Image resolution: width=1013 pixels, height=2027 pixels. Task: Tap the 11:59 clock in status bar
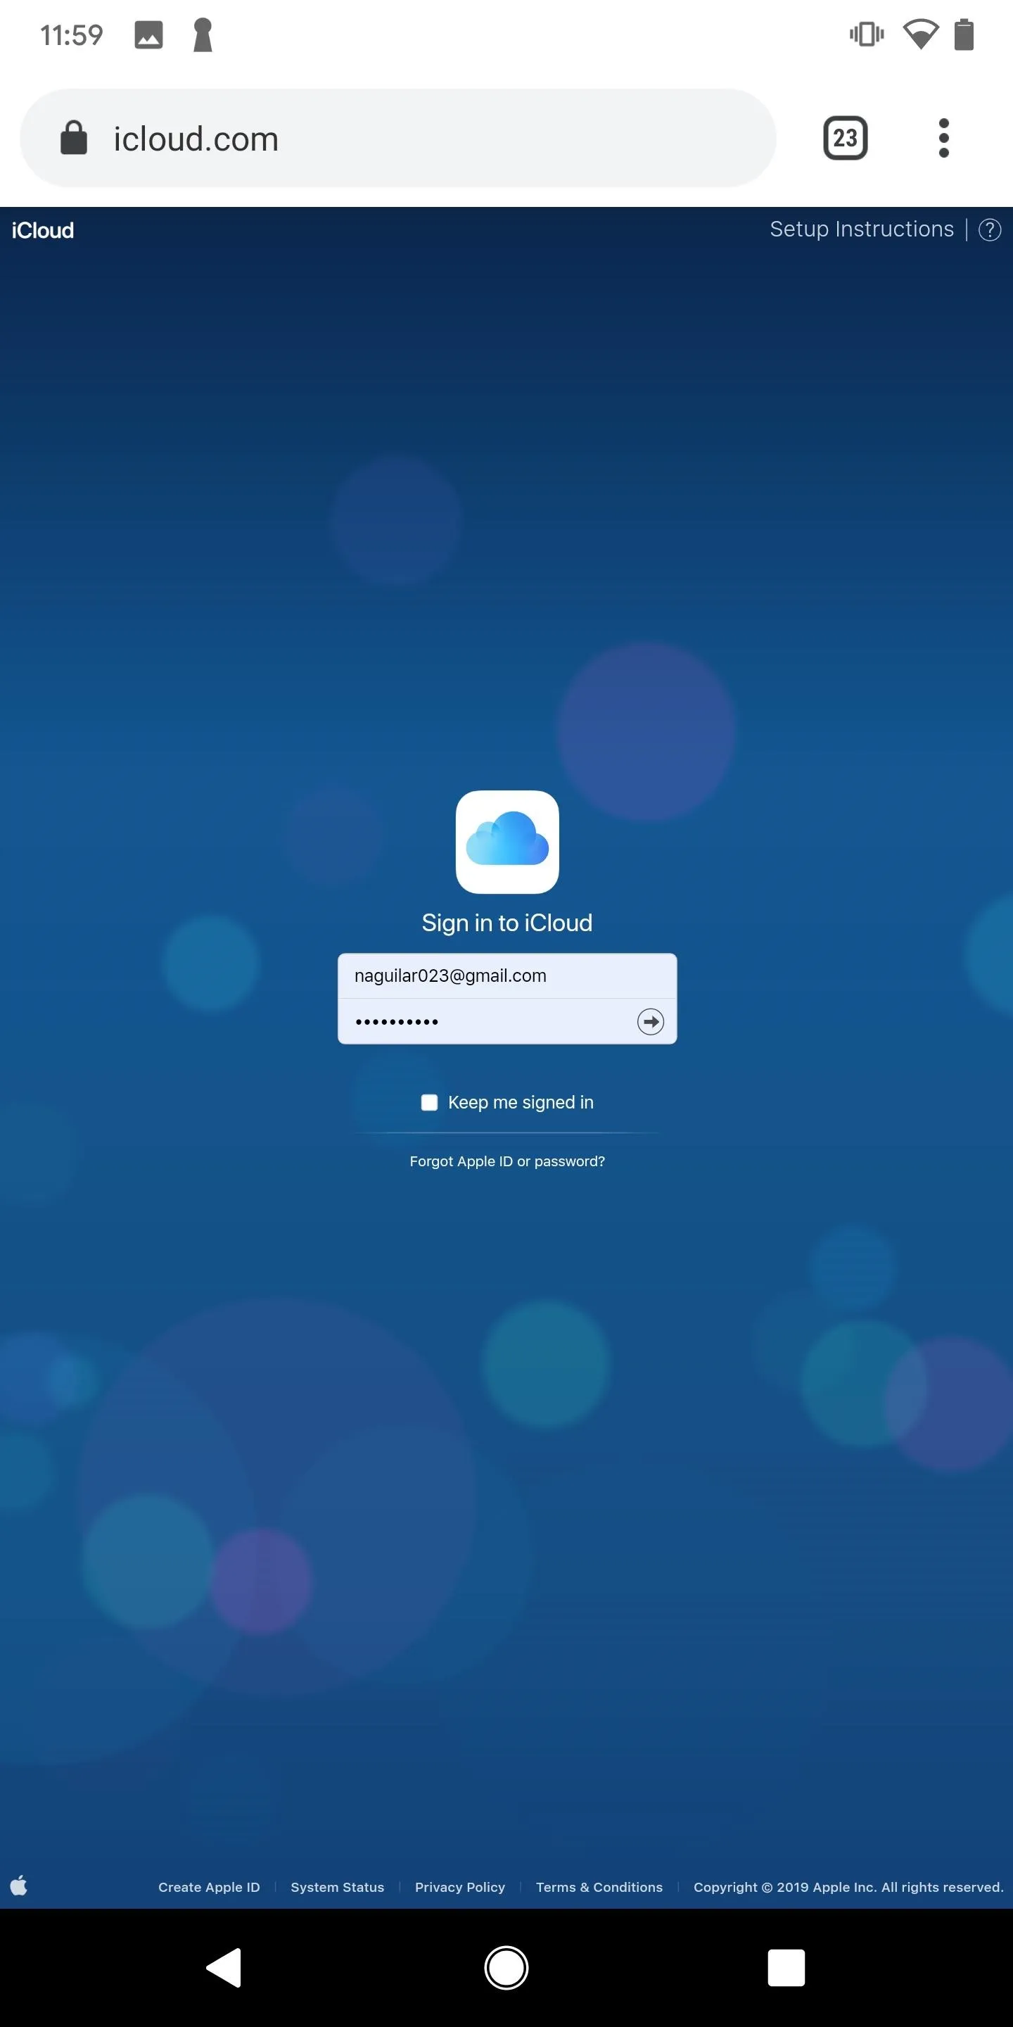coord(72,34)
